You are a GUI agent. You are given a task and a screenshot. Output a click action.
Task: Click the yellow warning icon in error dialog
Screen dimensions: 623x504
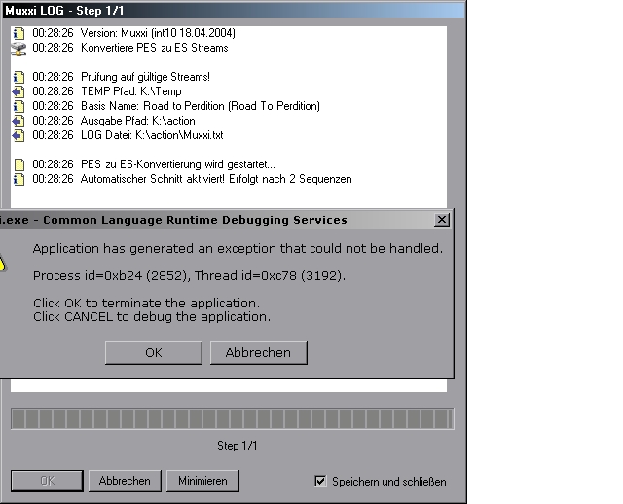[3, 263]
